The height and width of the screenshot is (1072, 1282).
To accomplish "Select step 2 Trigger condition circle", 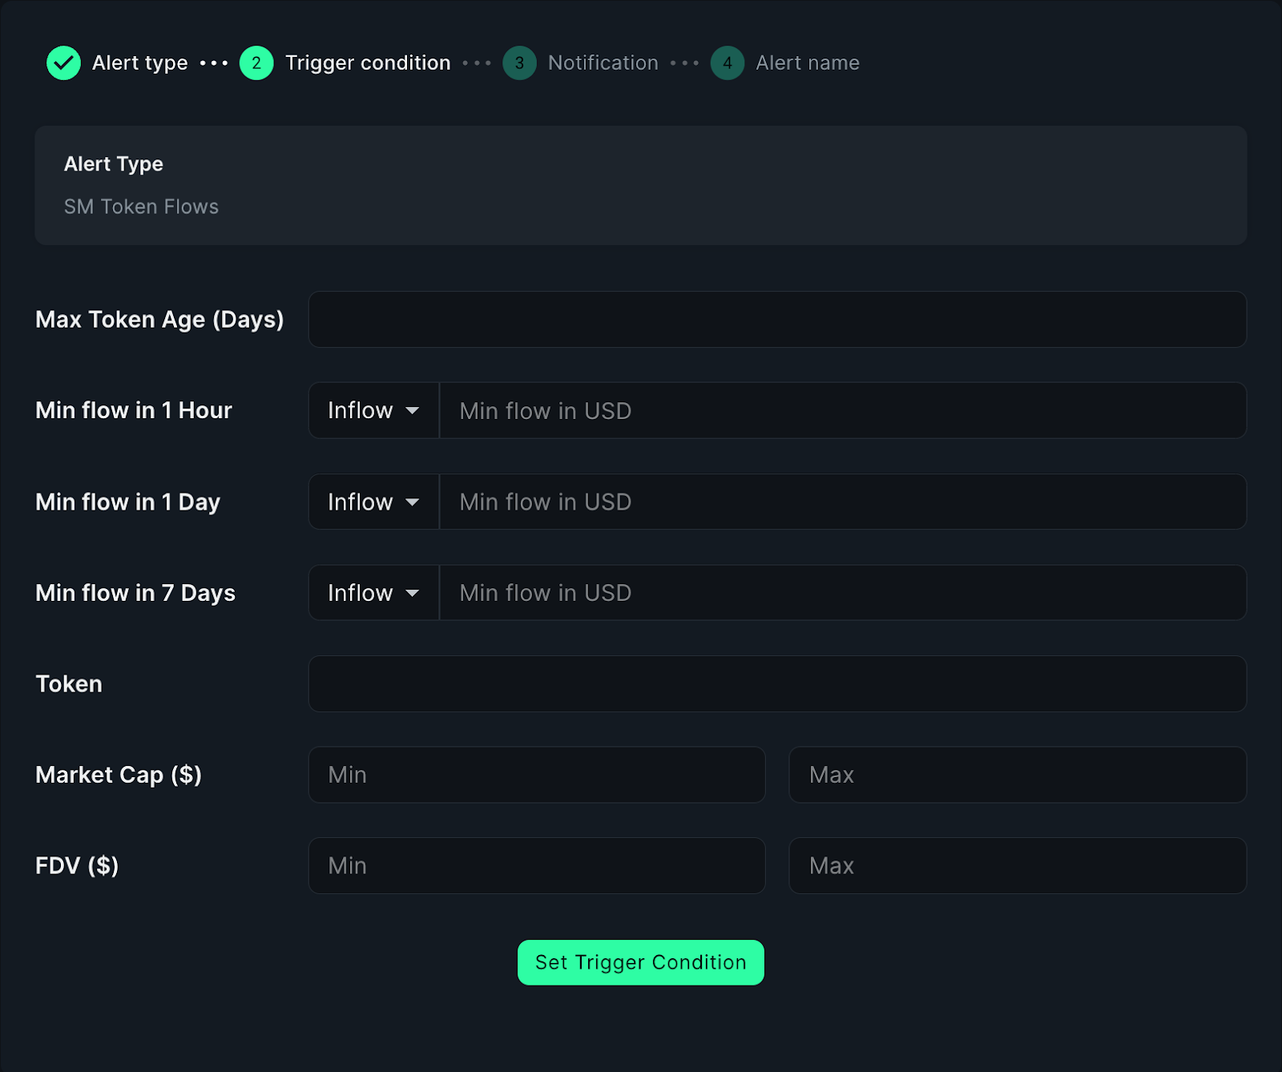I will [x=256, y=63].
